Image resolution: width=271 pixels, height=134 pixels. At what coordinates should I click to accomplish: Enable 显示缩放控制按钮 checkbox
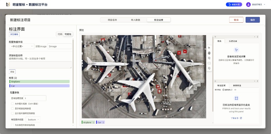pos(12,108)
